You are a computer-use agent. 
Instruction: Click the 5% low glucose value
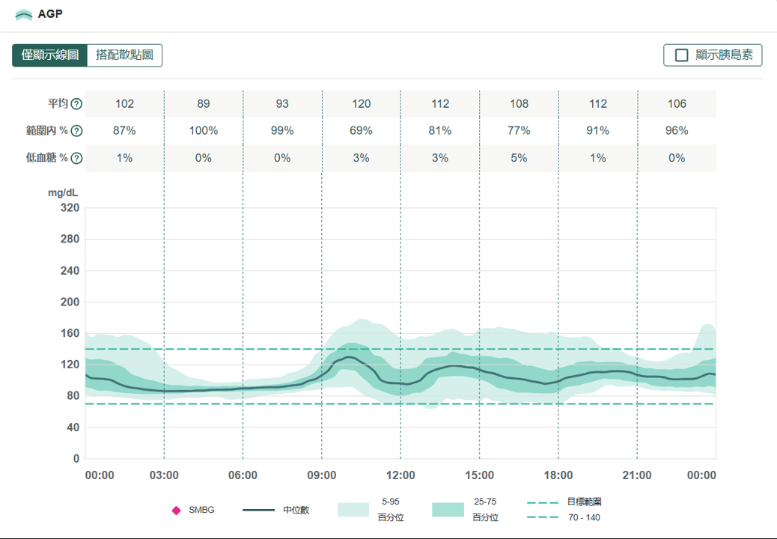click(519, 158)
